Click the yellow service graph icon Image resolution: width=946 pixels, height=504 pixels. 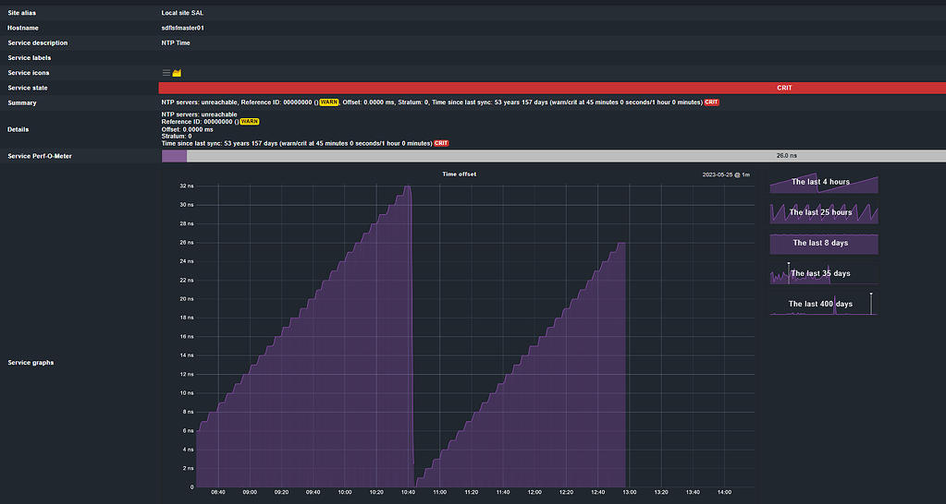[x=177, y=73]
